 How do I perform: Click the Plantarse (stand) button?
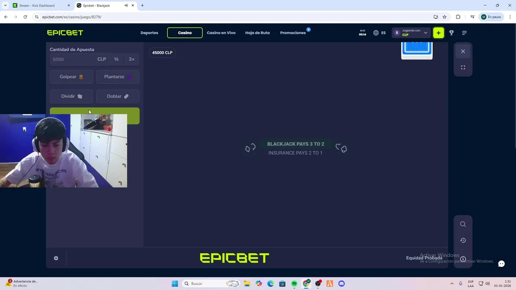[118, 77]
